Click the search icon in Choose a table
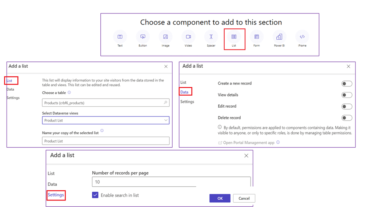The height and width of the screenshot is (207, 365). tap(166, 103)
